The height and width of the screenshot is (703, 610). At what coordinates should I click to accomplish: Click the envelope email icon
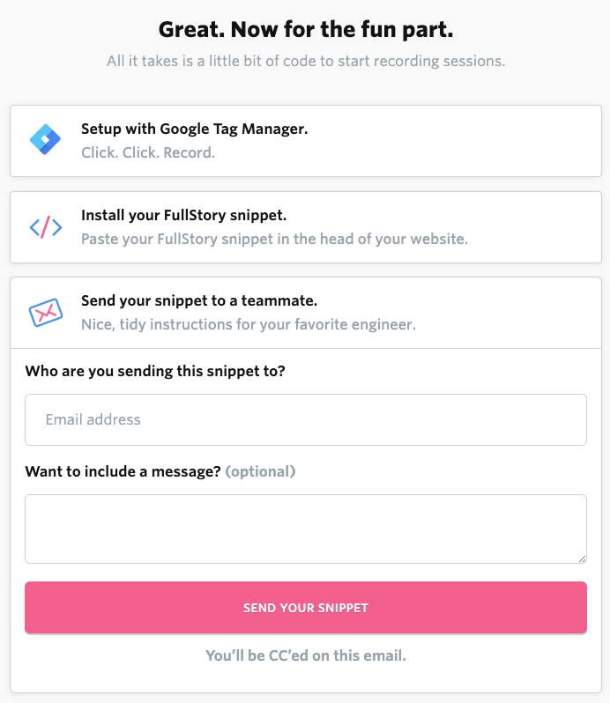tap(46, 313)
